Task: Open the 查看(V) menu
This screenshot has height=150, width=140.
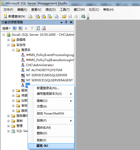Action: (x=36, y=10)
